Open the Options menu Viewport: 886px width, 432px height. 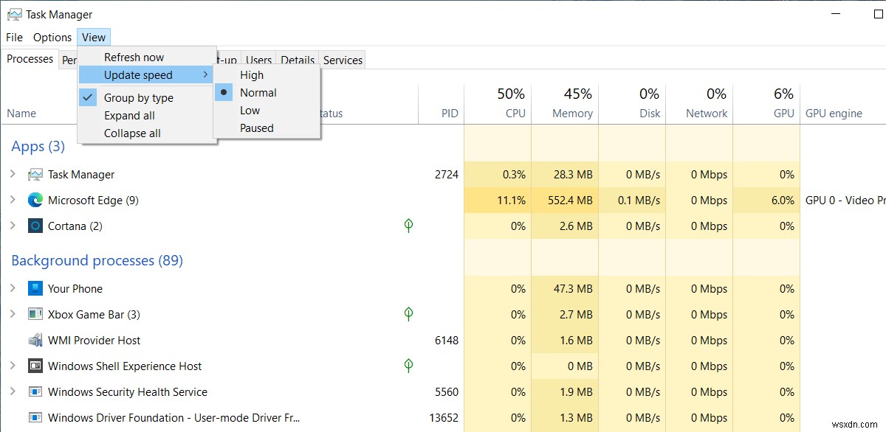tap(52, 37)
